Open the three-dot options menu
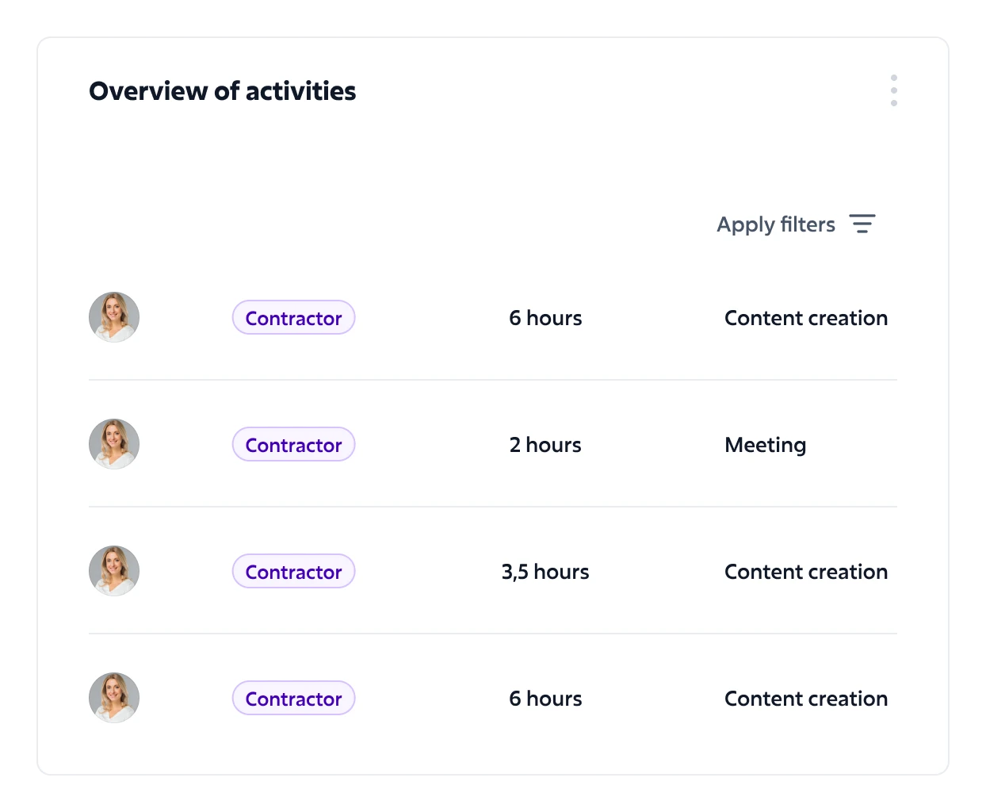 (893, 90)
